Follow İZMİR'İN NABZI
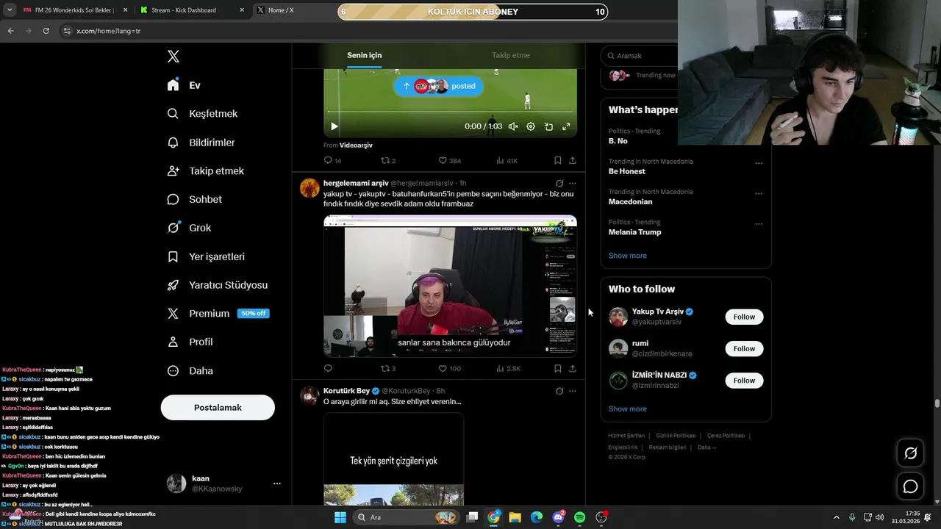Viewport: 941px width, 529px height. point(744,381)
